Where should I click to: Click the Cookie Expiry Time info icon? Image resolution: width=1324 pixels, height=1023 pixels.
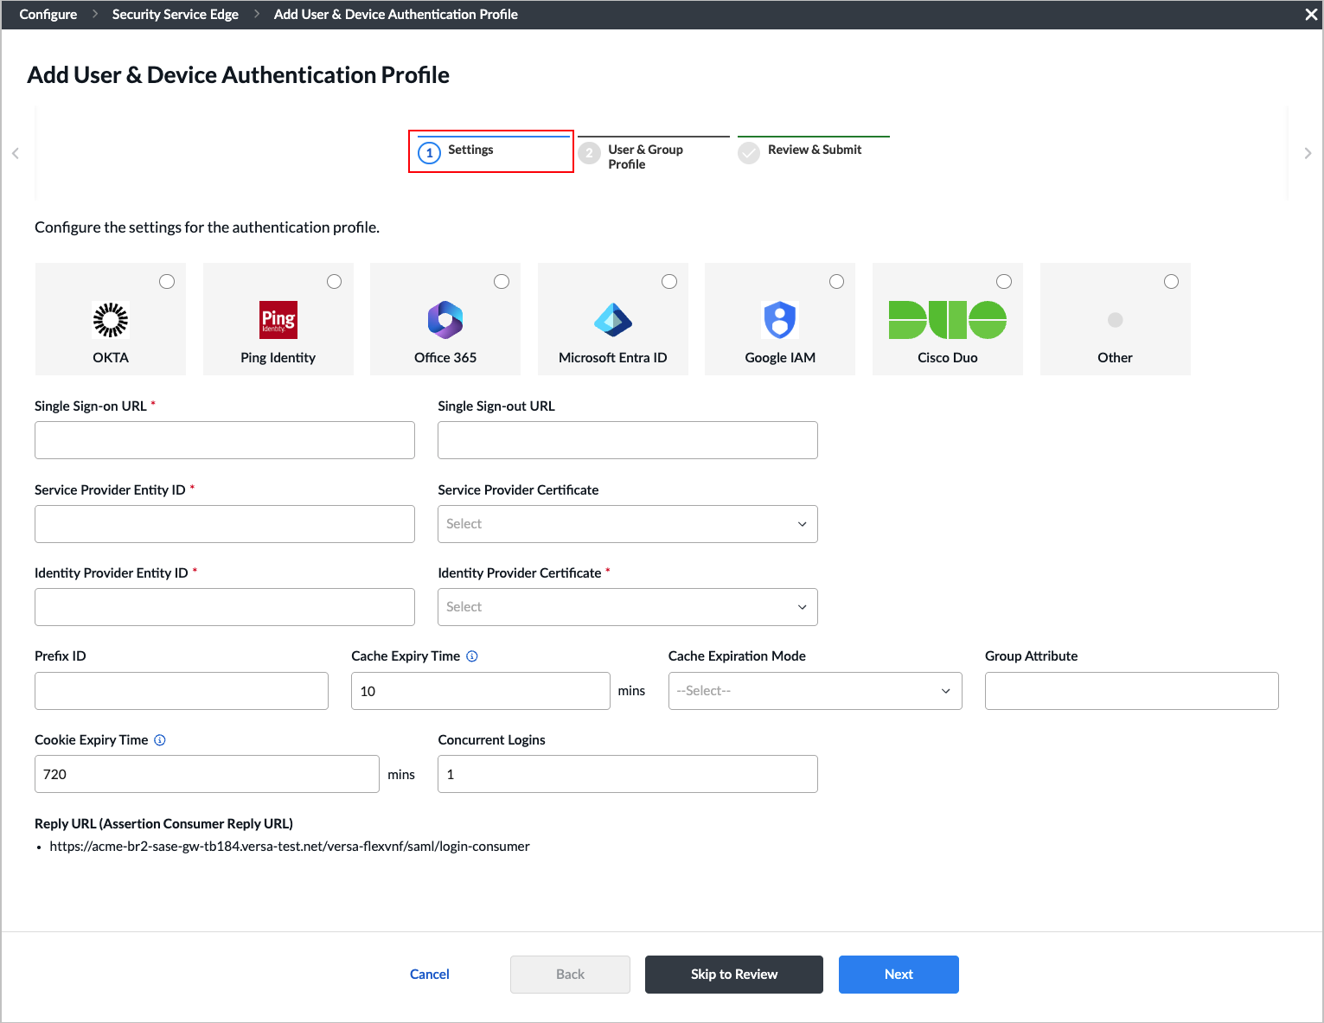click(159, 739)
